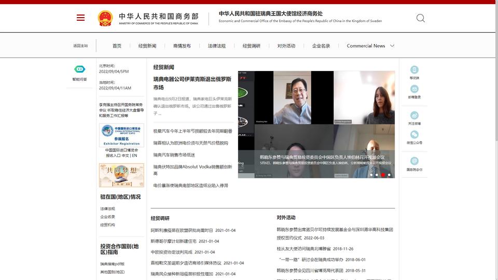Open 韩晓东参赞出席诺贝尔可持续发展基金会 article
Screen dimensions: 498x280
(x=335, y=233)
